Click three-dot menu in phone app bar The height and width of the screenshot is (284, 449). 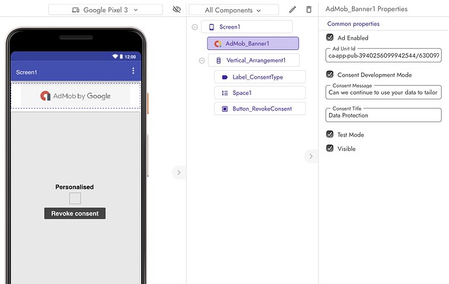[133, 71]
